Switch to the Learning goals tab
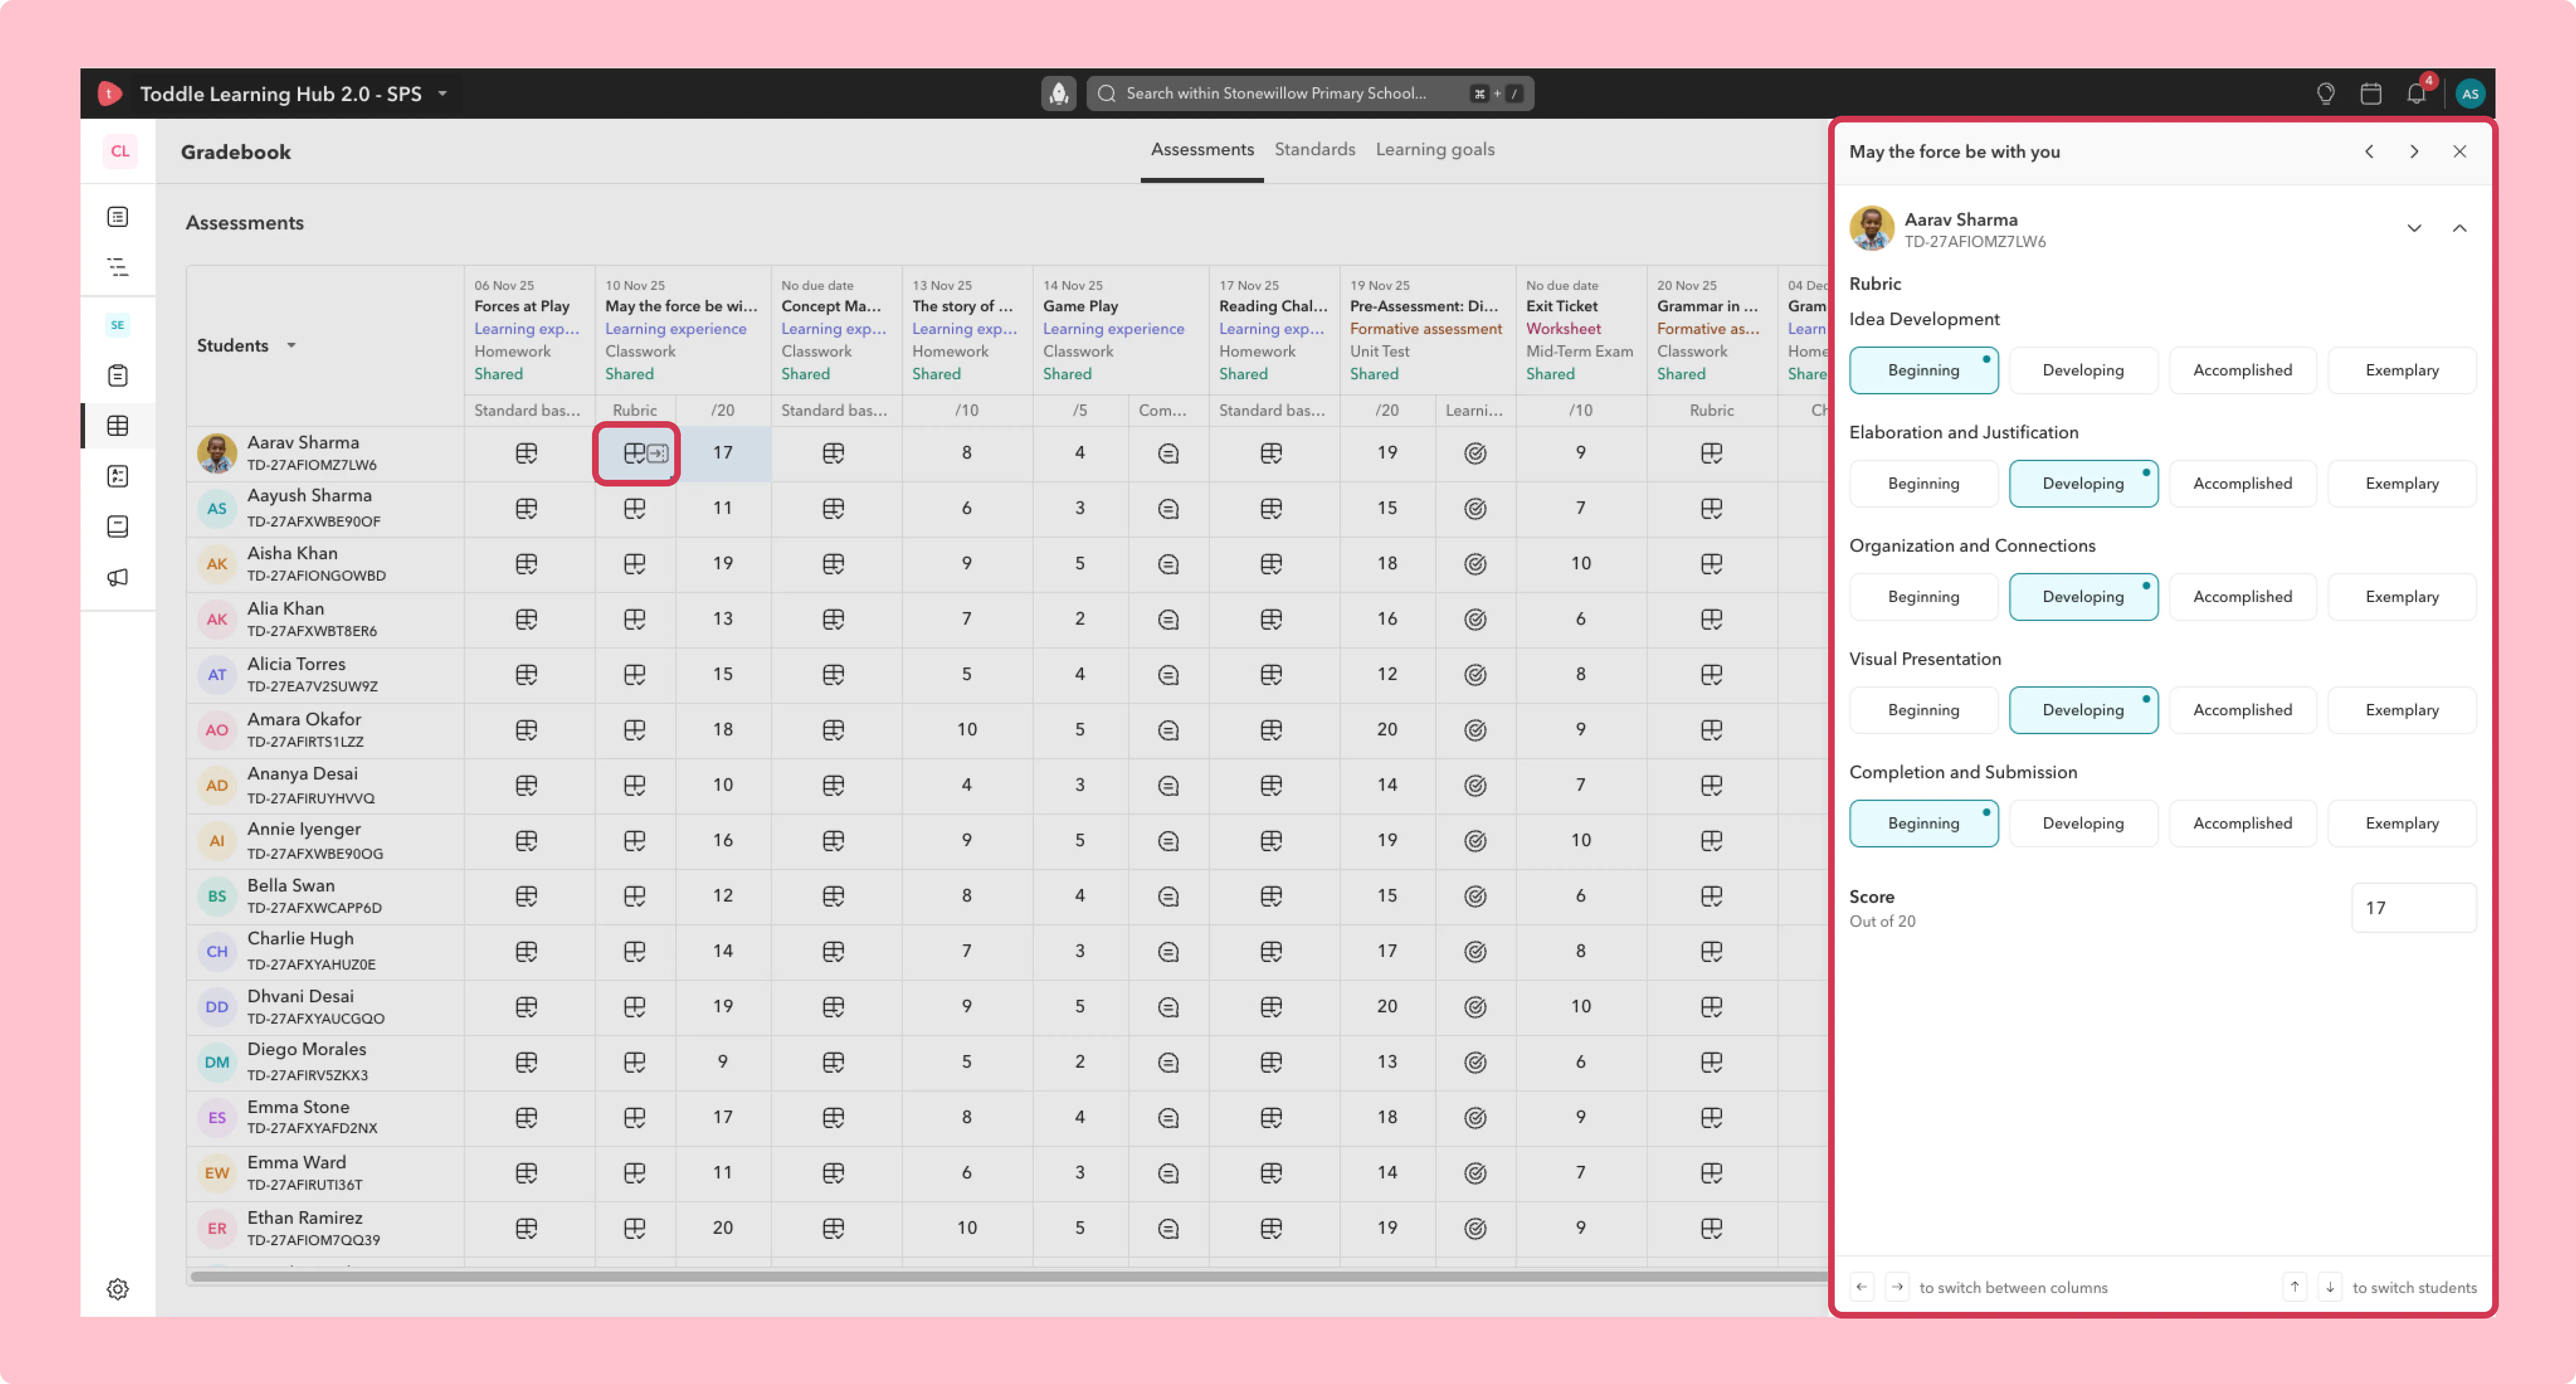 click(x=1435, y=150)
